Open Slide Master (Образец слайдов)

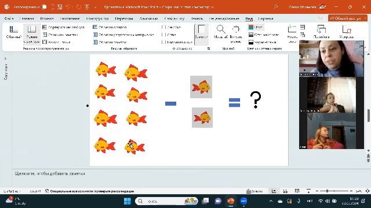coord(110,27)
